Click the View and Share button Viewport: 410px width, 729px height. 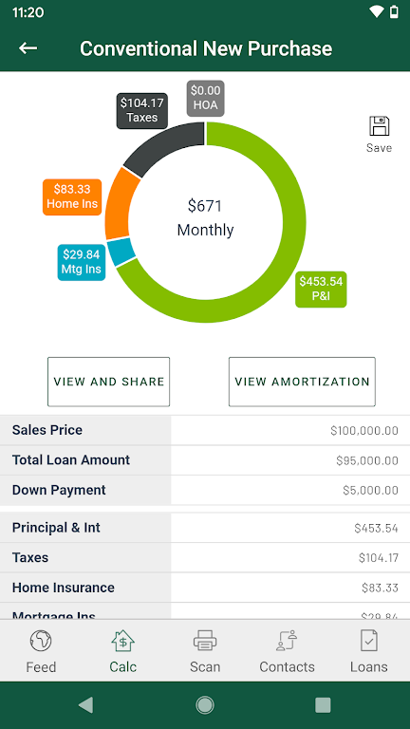(109, 382)
